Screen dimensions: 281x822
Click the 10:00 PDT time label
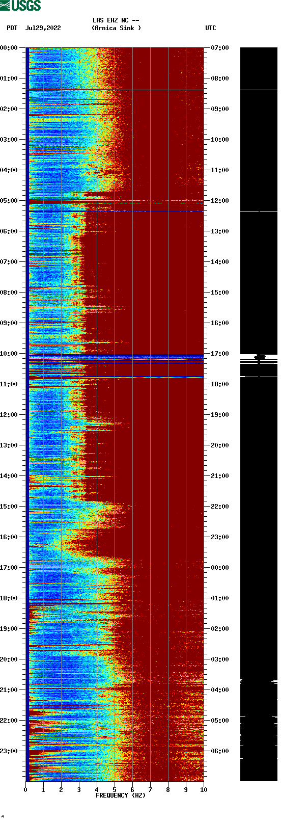pyautogui.click(x=9, y=354)
